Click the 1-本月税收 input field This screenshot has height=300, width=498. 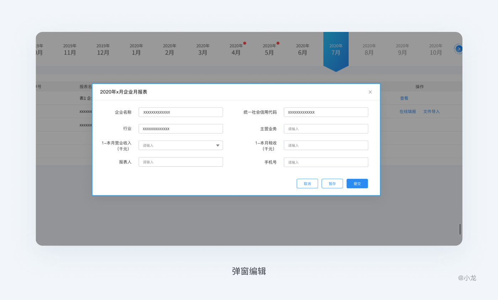click(x=326, y=145)
